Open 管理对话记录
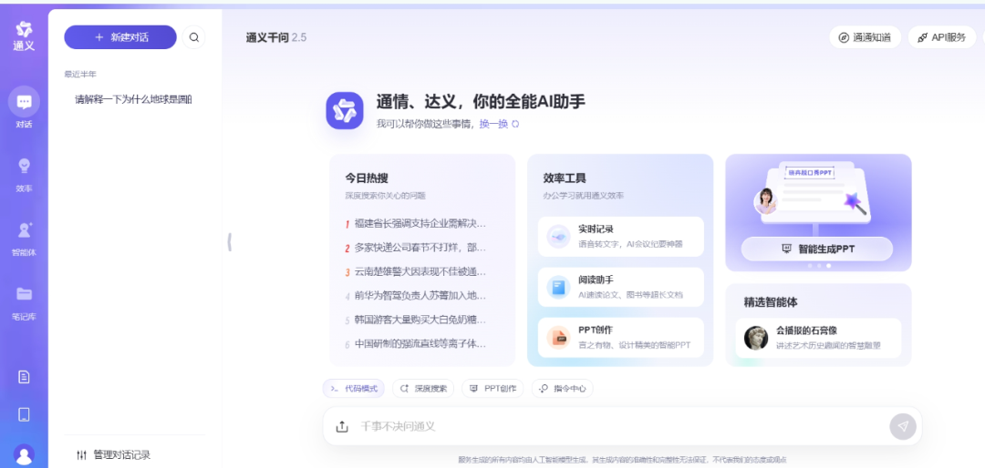The height and width of the screenshot is (468, 985). (113, 455)
